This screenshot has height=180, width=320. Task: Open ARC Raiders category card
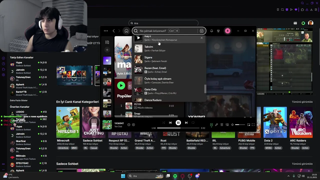tap(301, 122)
